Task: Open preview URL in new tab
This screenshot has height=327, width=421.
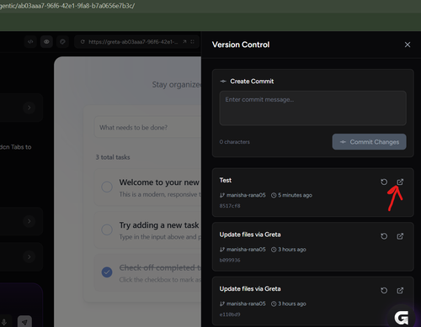Action: click(184, 42)
